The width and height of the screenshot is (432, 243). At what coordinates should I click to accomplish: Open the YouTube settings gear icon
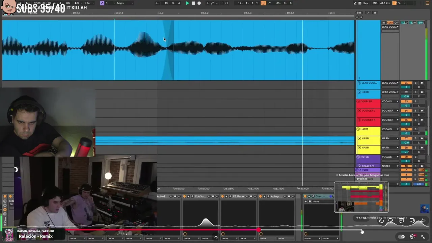(412, 237)
